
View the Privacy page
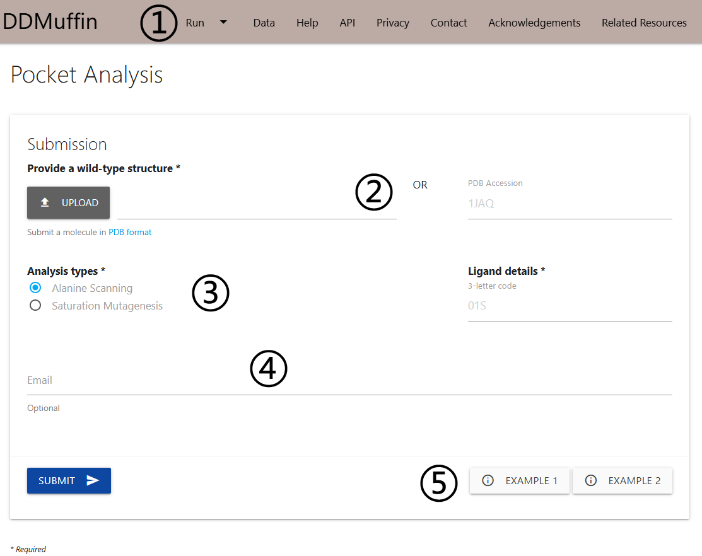pyautogui.click(x=392, y=23)
